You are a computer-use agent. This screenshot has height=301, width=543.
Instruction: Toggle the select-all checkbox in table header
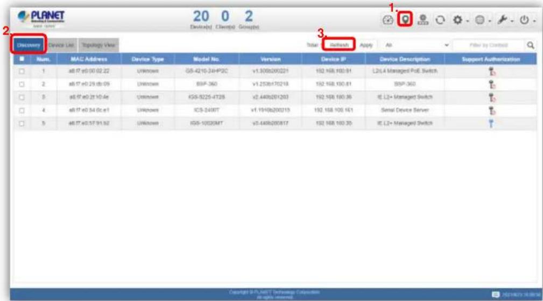pyautogui.click(x=22, y=59)
